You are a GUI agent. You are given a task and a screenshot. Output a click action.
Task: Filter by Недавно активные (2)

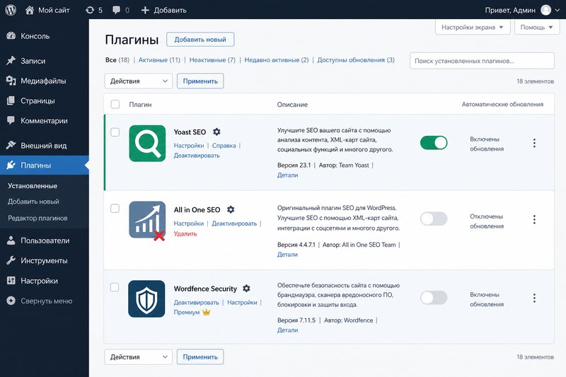pos(277,60)
